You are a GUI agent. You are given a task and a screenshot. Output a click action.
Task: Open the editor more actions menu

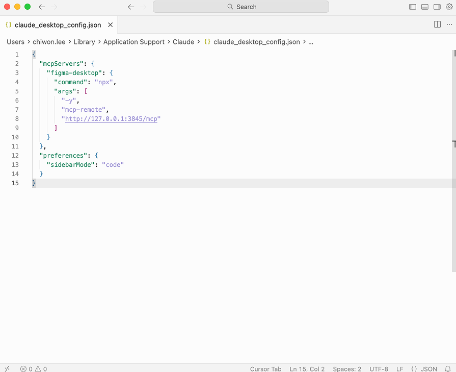point(449,24)
